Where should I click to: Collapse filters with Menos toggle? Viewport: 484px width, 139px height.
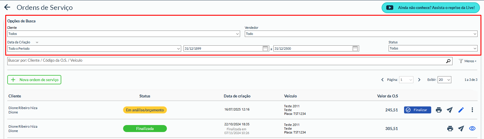click(467, 61)
